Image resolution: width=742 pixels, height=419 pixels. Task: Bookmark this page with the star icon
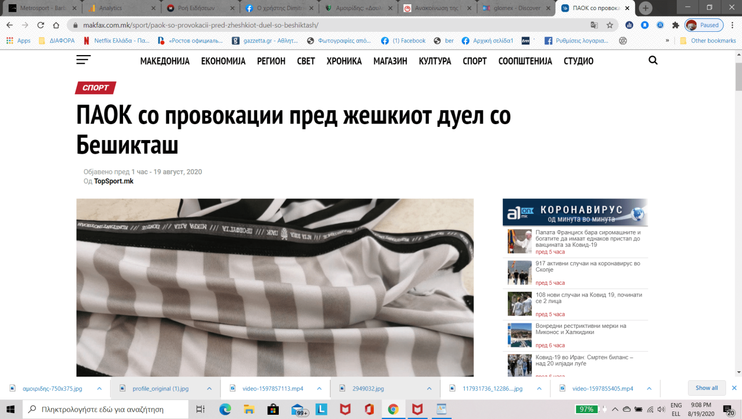(609, 25)
